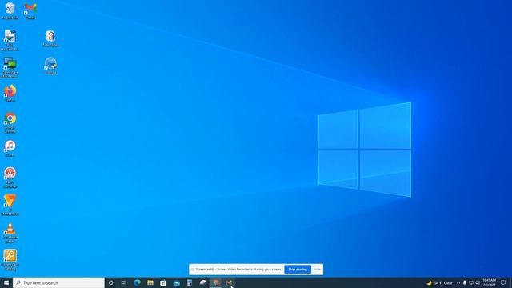Open the gold key desktop shortcut
This screenshot has width=512, height=288.
(x=10, y=260)
